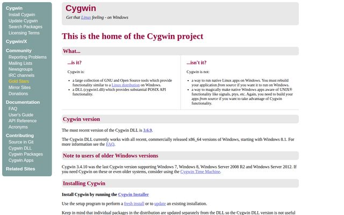Open the FAQ link in version paragraph
The image size is (344, 215).
(x=110, y=145)
